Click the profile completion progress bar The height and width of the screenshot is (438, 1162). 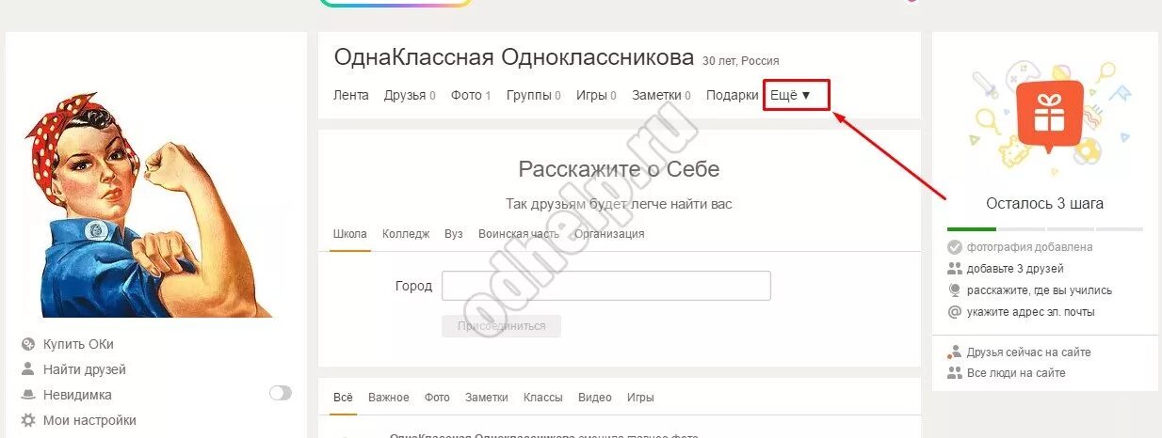click(1045, 228)
